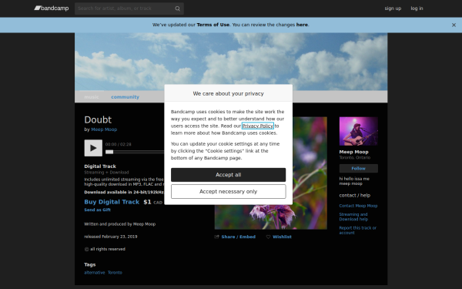Click the '$1' price text
462x289 pixels.
147,202
